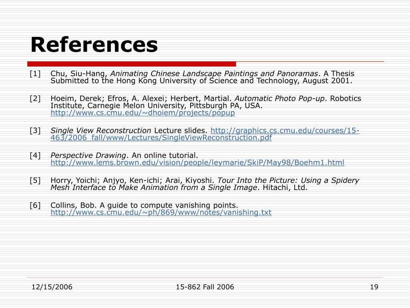
Task: Click the footer date 12/15/2006
Action: click(x=52, y=287)
